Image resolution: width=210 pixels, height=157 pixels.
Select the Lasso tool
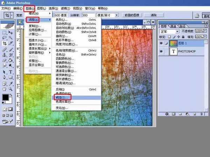click(x=4, y=38)
